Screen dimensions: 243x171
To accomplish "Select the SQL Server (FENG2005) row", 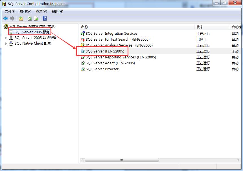I will (x=160, y=51).
